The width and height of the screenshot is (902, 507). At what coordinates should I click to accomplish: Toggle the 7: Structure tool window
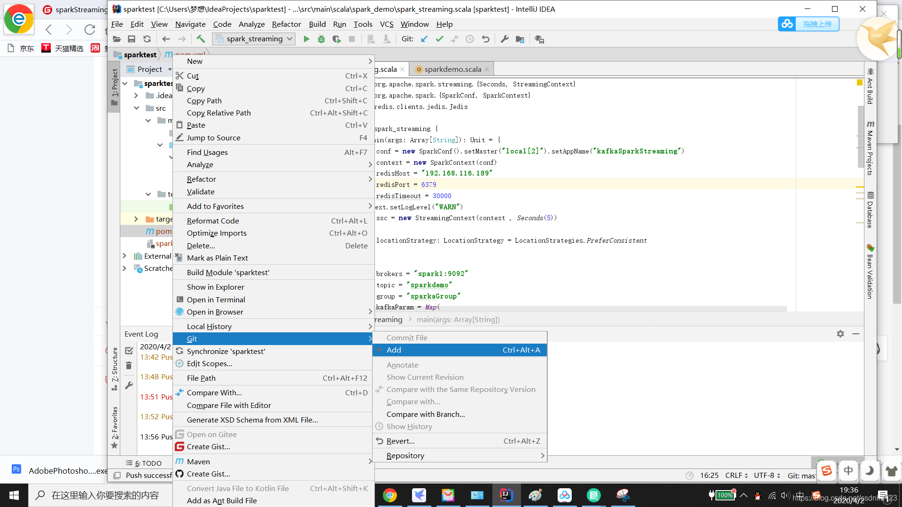[114, 369]
